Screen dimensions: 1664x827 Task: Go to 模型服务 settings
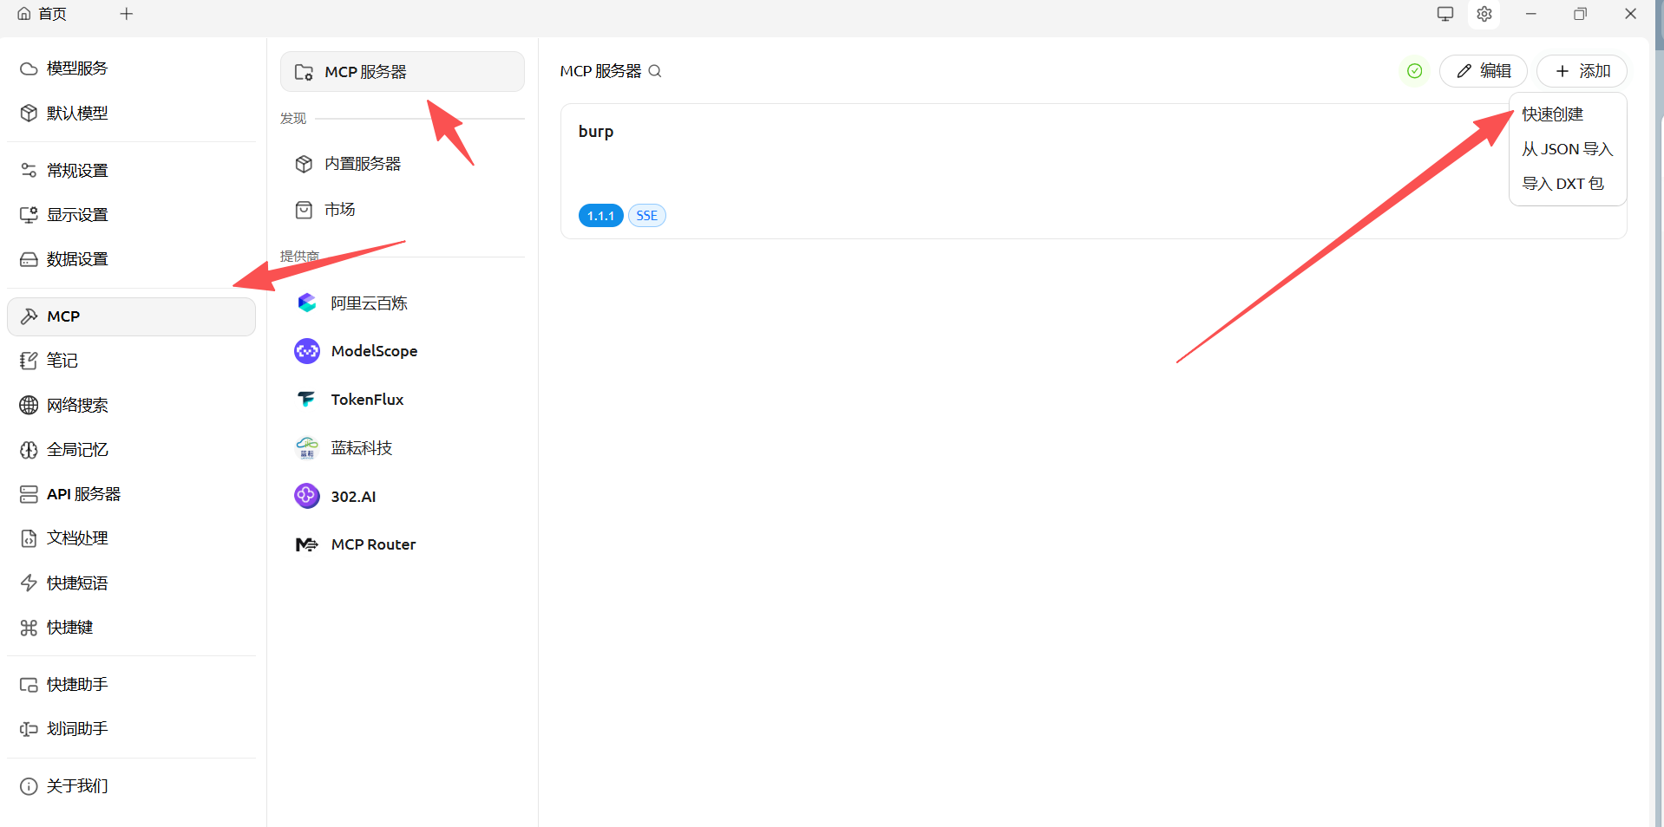[76, 68]
